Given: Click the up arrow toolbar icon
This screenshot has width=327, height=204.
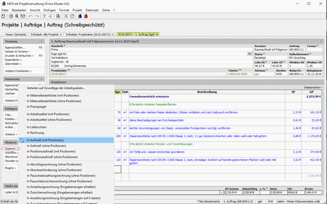Looking at the screenshot, I should click(x=45, y=16).
